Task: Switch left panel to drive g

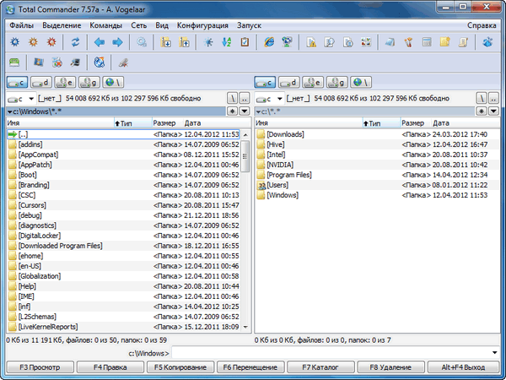Action: click(x=87, y=83)
